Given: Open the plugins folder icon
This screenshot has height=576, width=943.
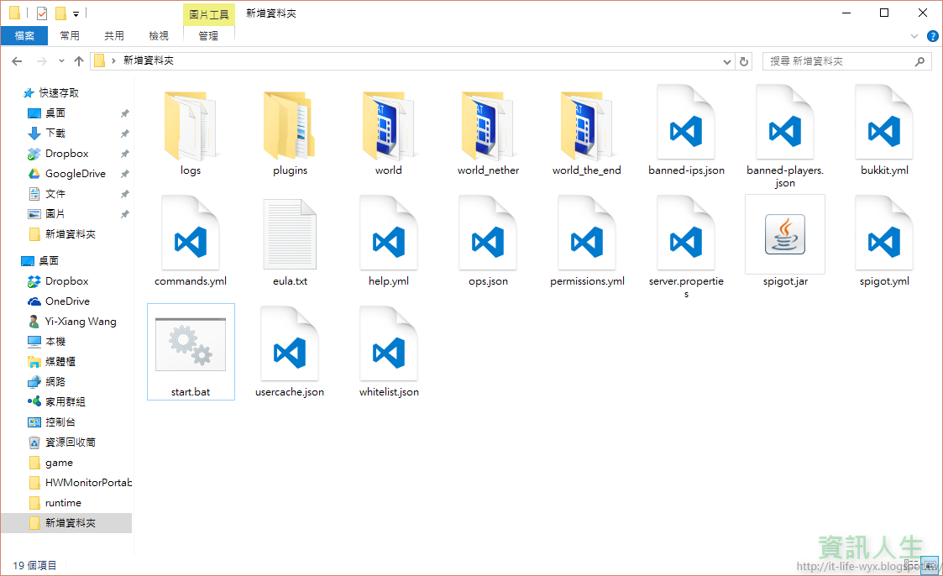Looking at the screenshot, I should (x=289, y=126).
